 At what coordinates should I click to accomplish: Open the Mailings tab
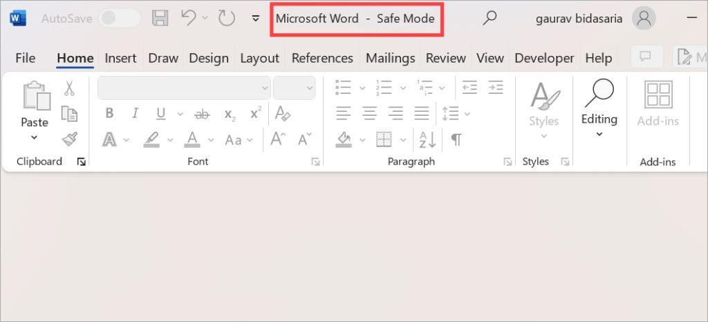(390, 58)
